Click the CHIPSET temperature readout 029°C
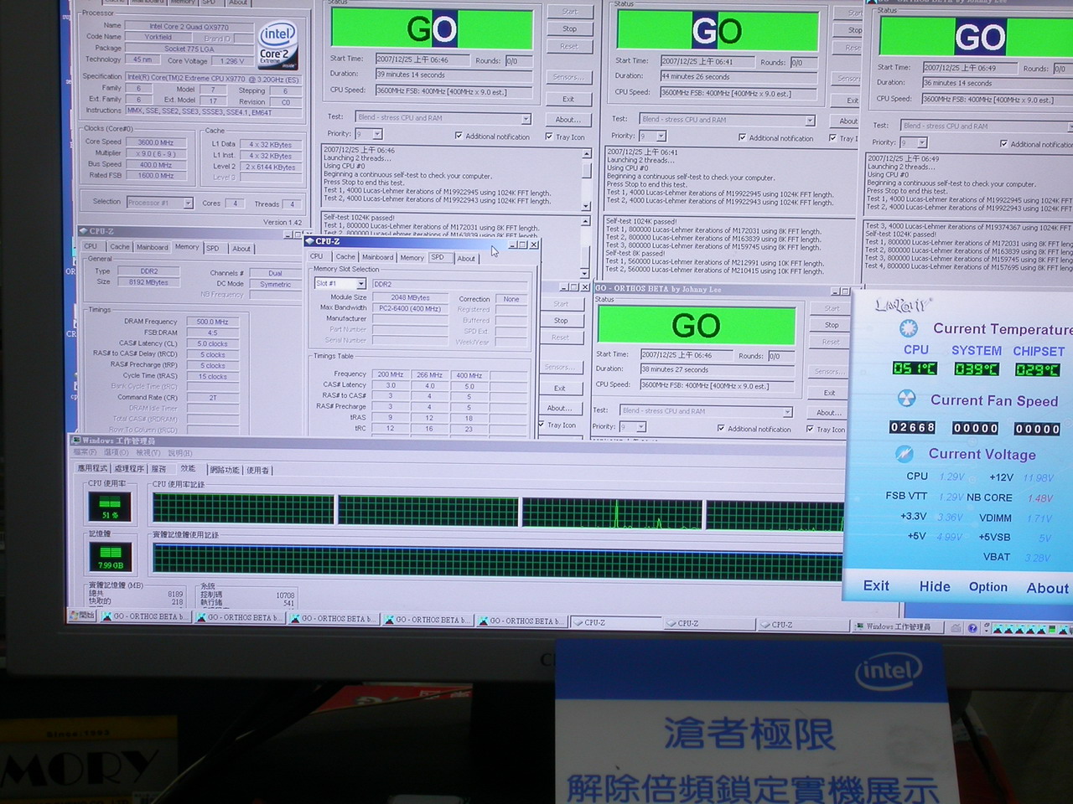This screenshot has width=1073, height=804. [1038, 370]
